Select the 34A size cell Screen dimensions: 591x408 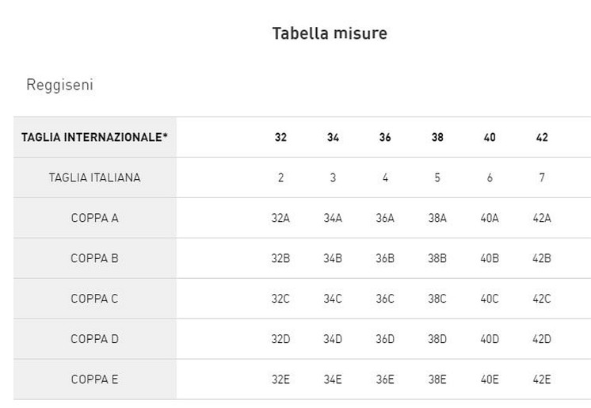(333, 218)
